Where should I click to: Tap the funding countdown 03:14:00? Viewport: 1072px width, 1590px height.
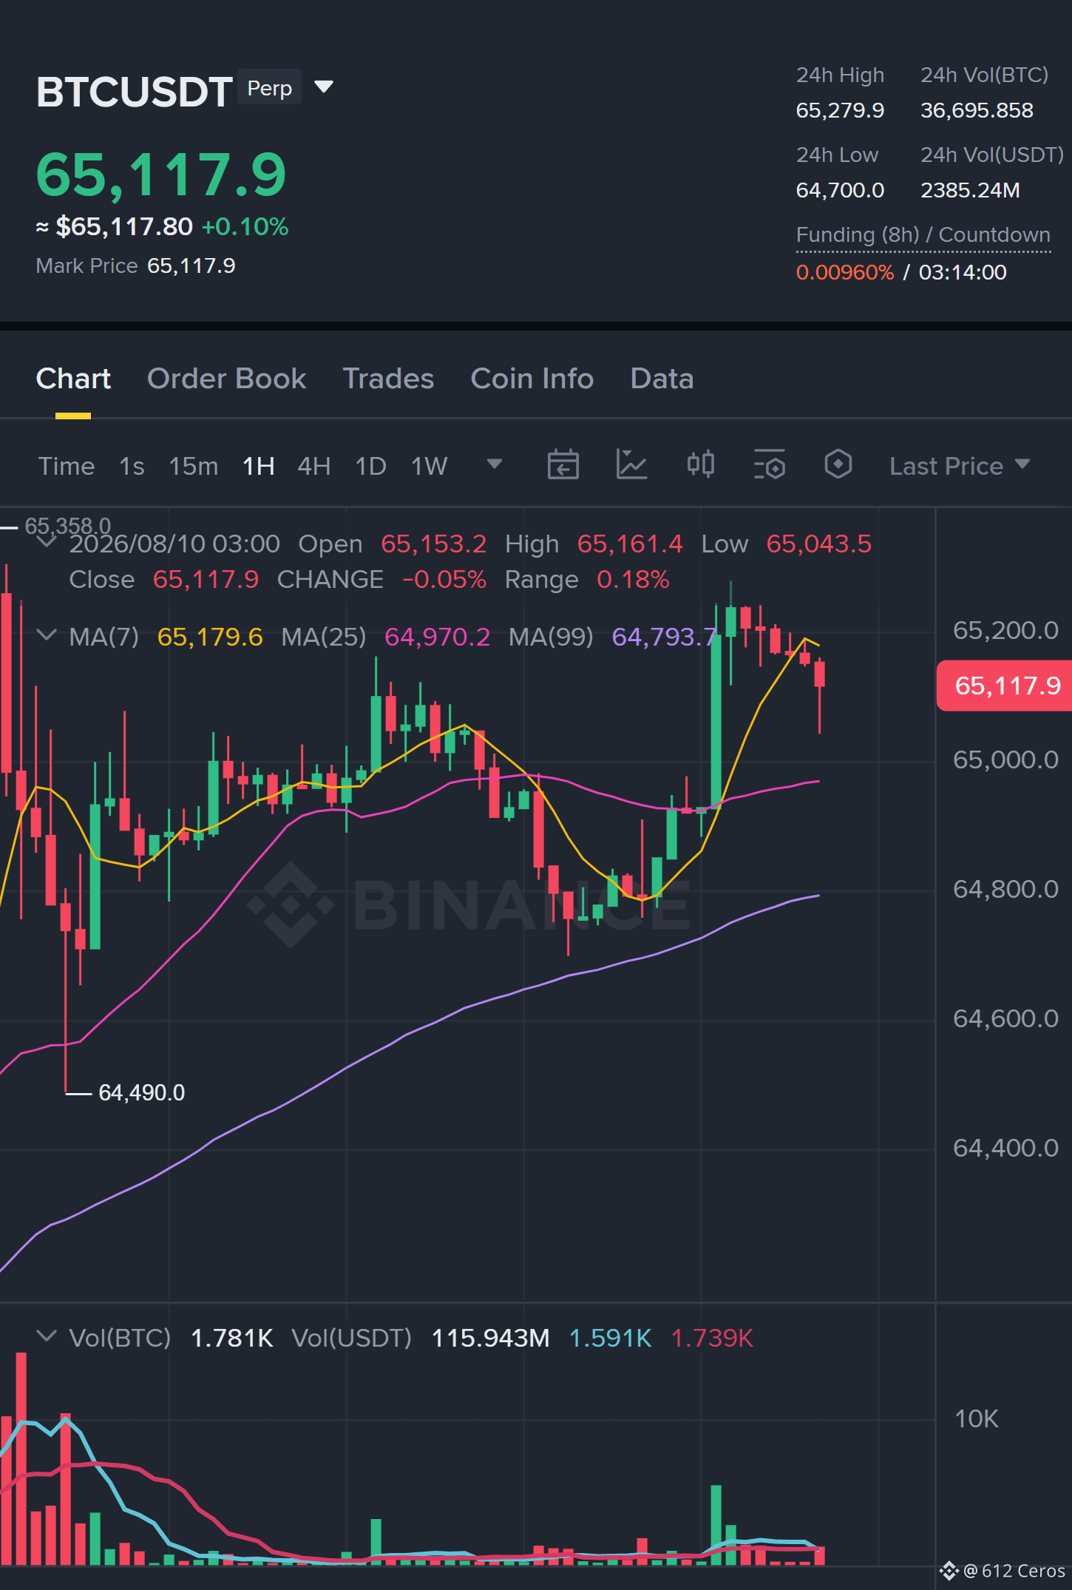click(963, 272)
